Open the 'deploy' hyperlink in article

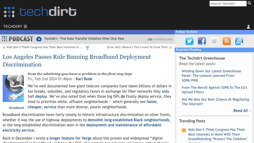pyautogui.click(x=41, y=96)
